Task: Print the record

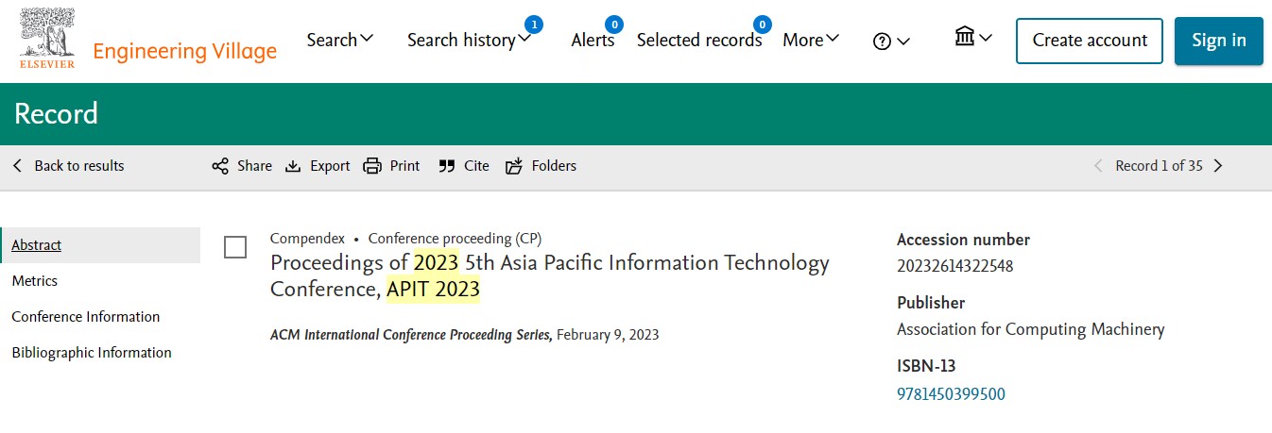Action: pos(392,166)
